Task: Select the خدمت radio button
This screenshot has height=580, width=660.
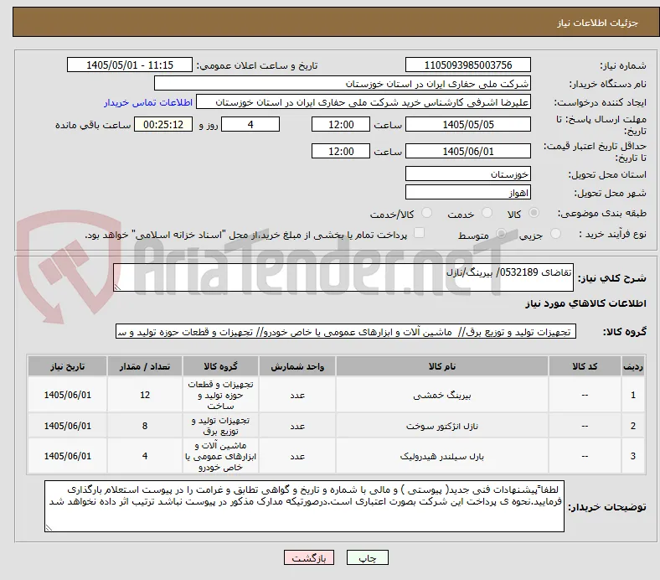Action: coord(487,213)
